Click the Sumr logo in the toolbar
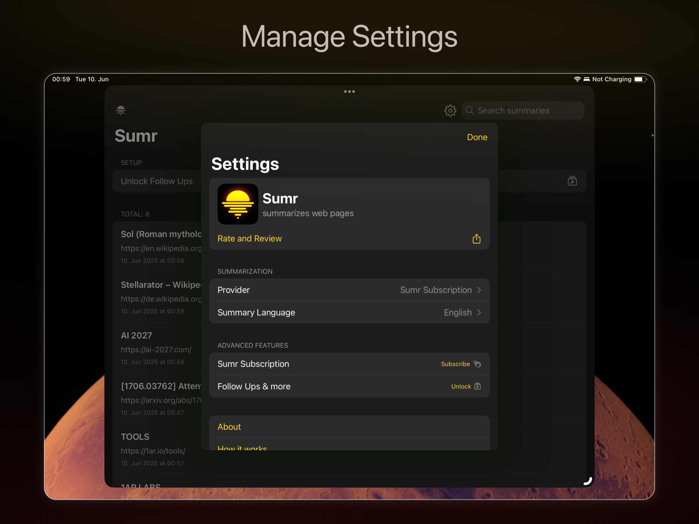 [x=121, y=110]
